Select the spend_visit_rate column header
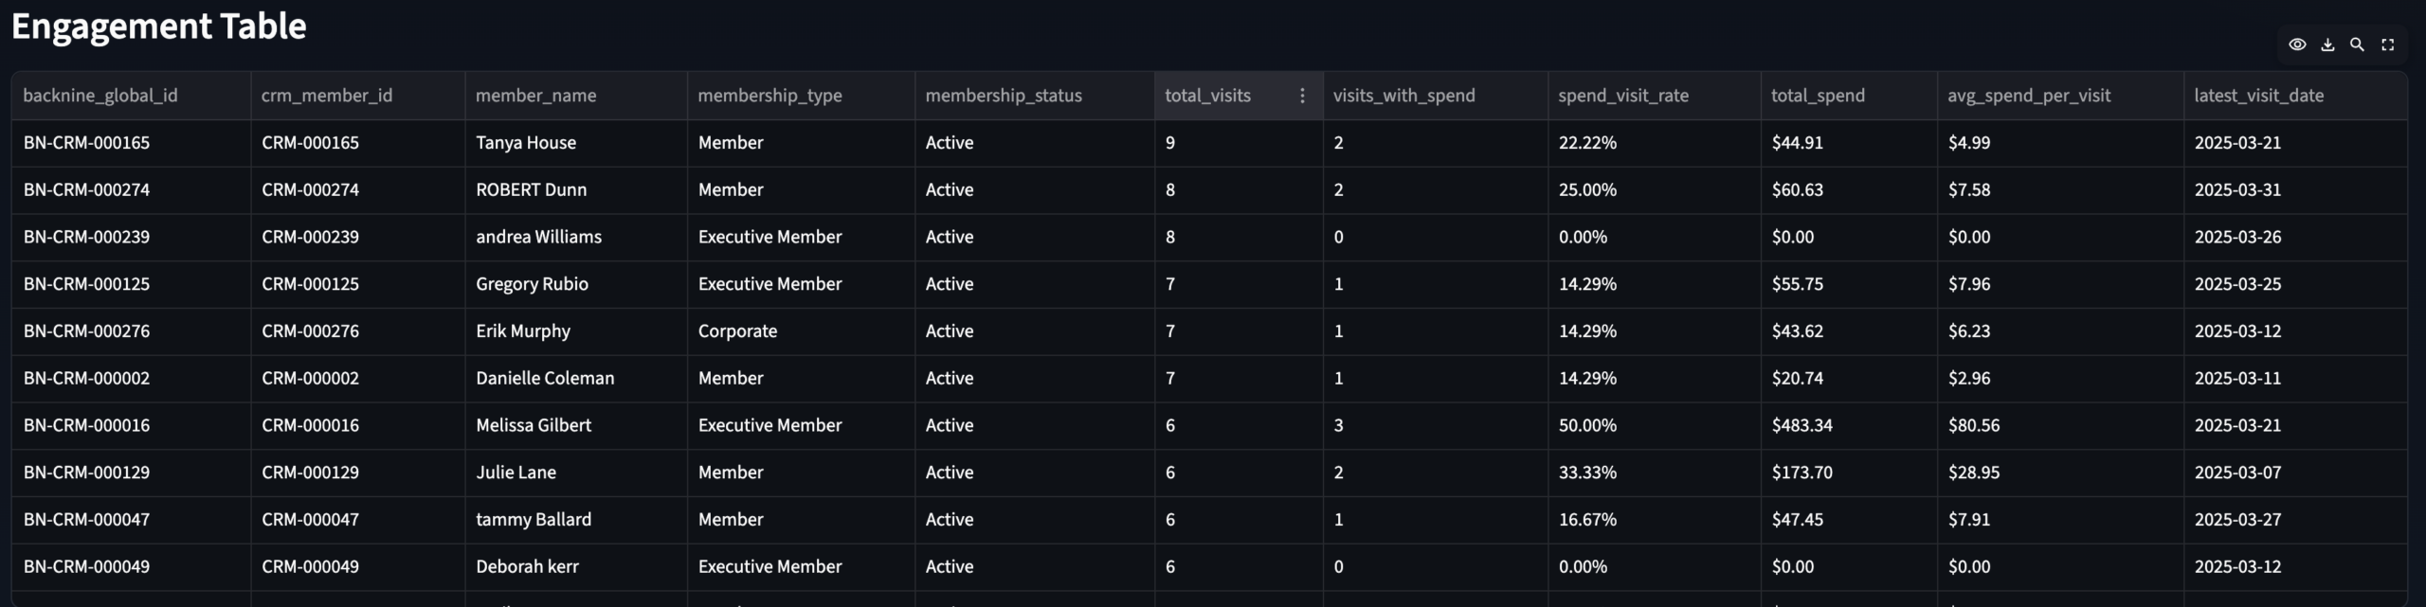Image resolution: width=2426 pixels, height=607 pixels. [1622, 96]
